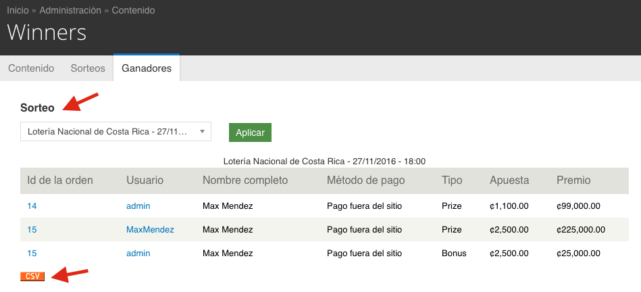This screenshot has height=292, width=641.
Task: View admin user on the ¢99,000.00 row
Action: point(138,205)
